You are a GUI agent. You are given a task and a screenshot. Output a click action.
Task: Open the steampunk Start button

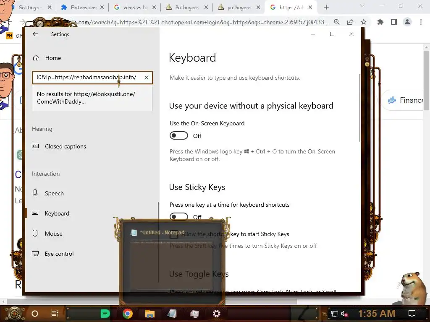click(x=15, y=314)
